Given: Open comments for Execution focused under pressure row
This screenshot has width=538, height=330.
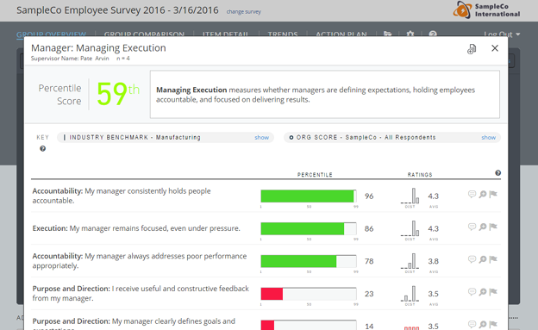Looking at the screenshot, I should point(472,227).
